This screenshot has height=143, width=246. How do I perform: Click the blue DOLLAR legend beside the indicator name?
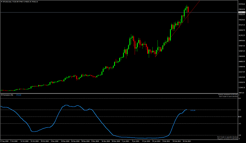click(x=18, y=95)
